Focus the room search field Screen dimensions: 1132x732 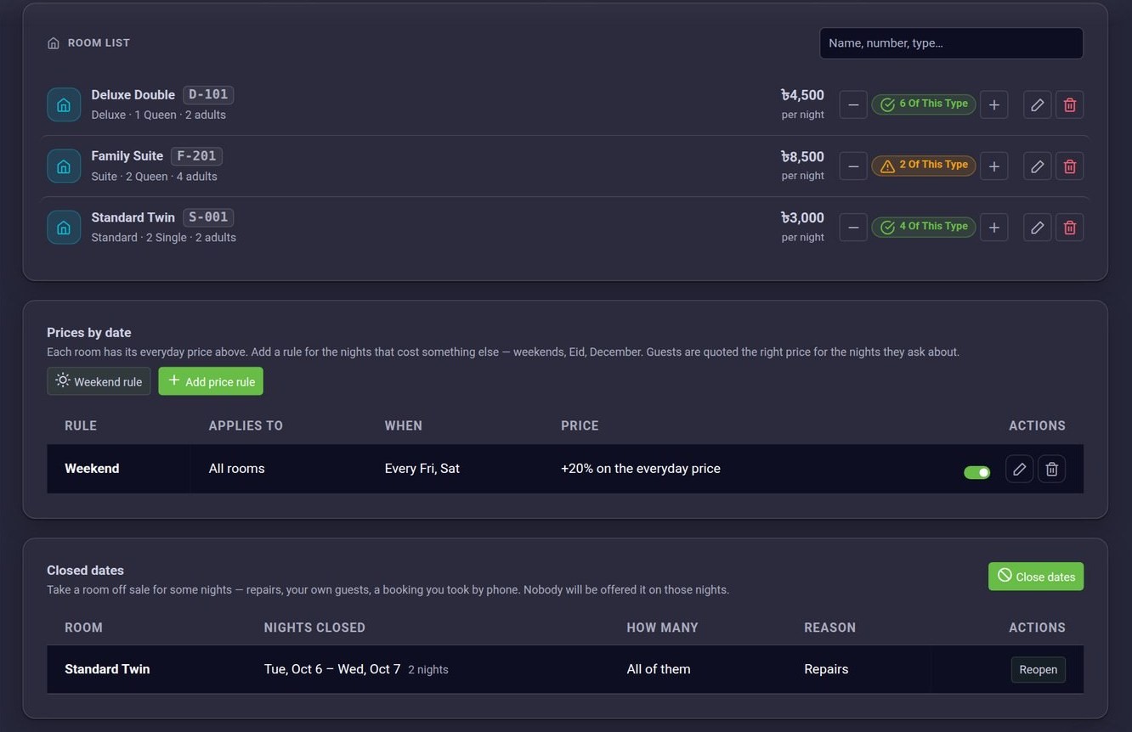point(951,43)
